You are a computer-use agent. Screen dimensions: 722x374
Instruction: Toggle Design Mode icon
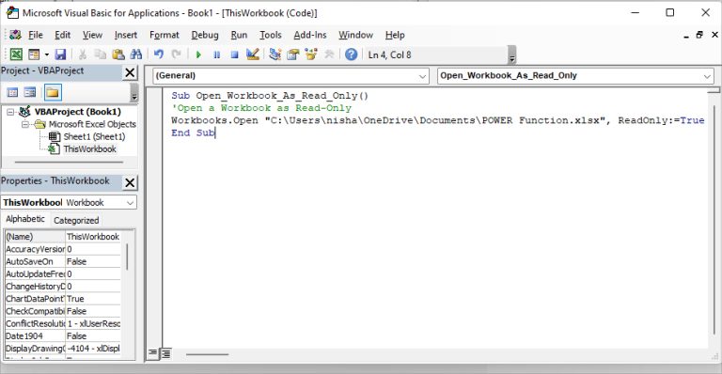click(252, 55)
